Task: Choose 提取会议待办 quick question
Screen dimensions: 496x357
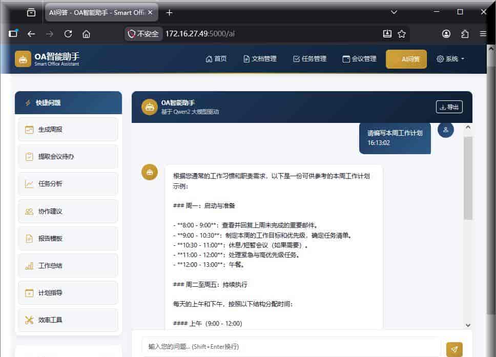Action: (68, 157)
